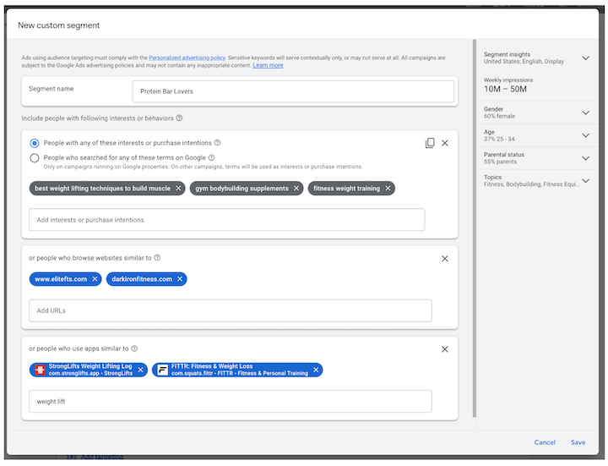Click the copy icon in interests section
This screenshot has width=608, height=466.
[430, 143]
